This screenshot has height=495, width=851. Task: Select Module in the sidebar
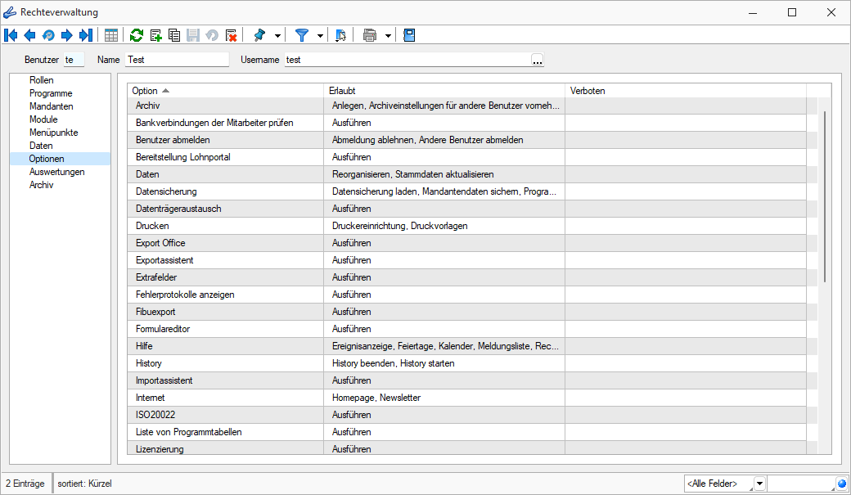43,119
